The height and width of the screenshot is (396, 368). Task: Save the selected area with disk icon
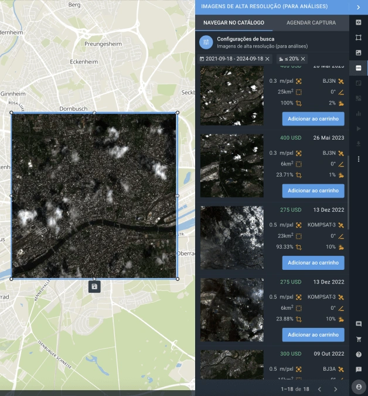pos(94,286)
